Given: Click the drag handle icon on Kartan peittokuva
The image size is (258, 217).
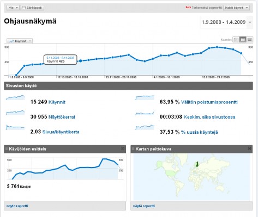Looking at the screenshot, I should point(133,149).
